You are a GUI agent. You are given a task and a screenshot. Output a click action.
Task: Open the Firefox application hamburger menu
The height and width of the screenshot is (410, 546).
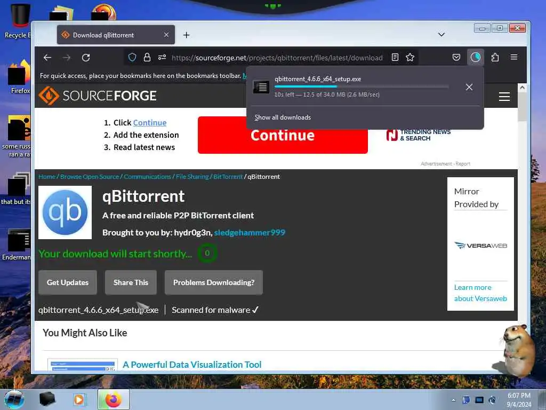click(x=514, y=57)
